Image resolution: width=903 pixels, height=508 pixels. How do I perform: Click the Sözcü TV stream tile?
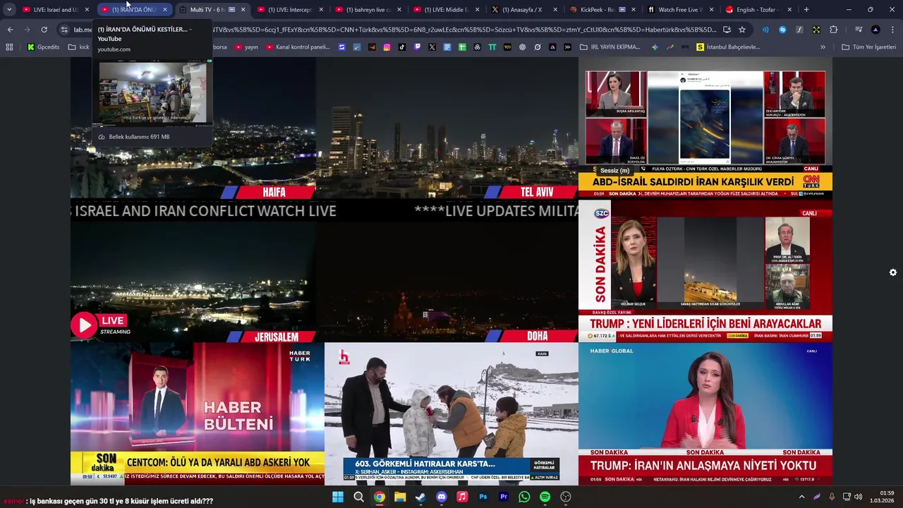click(705, 271)
